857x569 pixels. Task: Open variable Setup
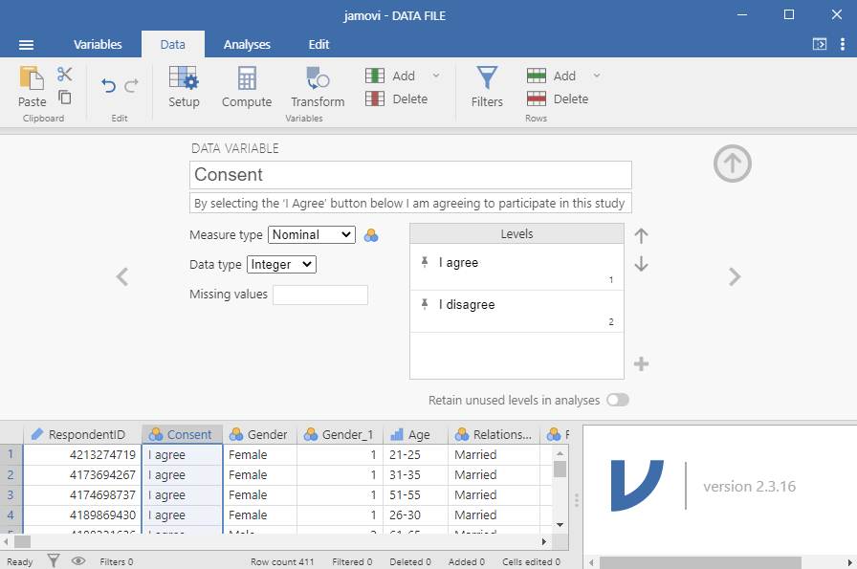coord(184,86)
